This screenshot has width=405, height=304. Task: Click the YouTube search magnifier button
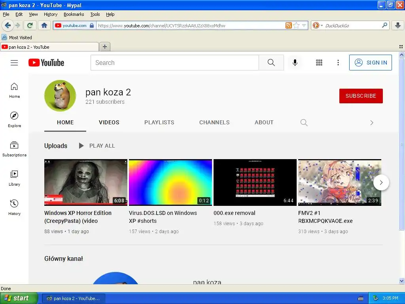[x=271, y=63]
